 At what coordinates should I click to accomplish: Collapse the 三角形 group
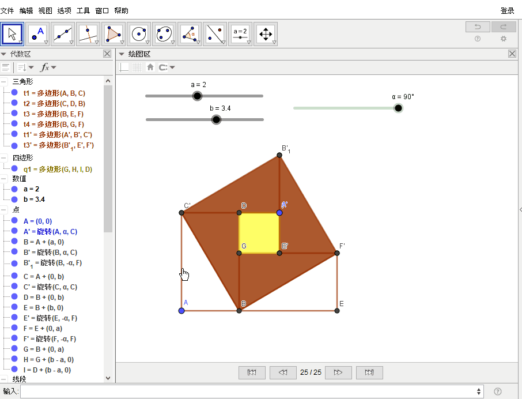(3, 82)
